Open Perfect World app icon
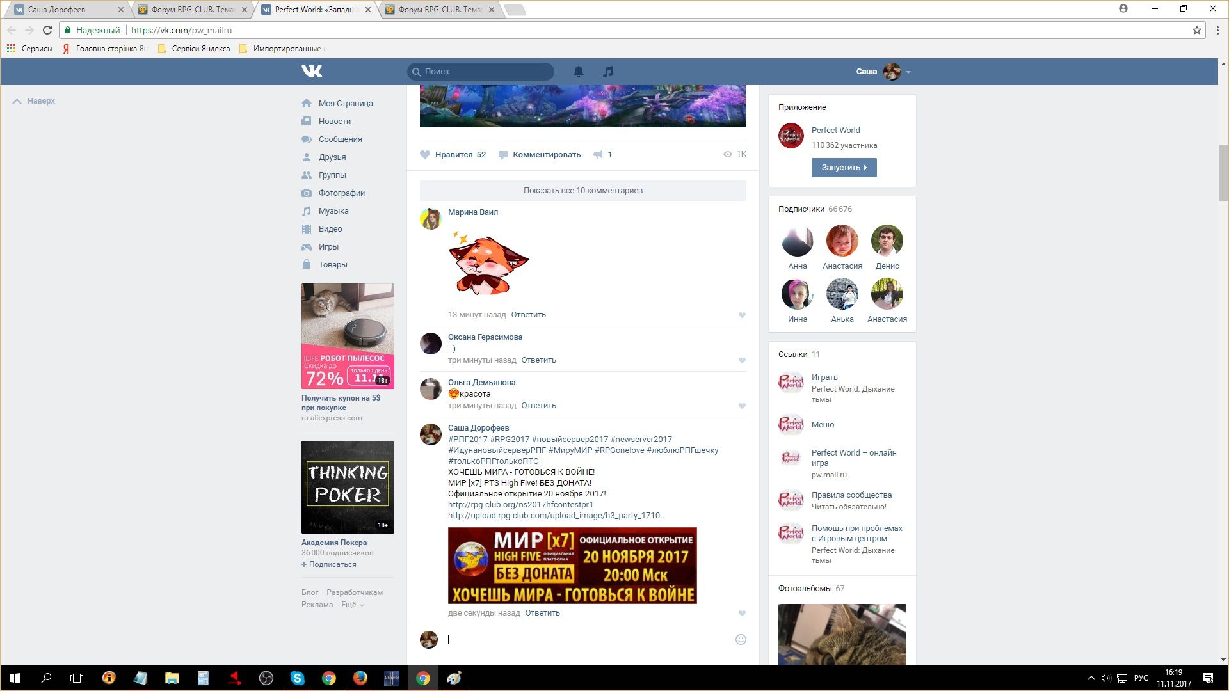1229x691 pixels. (x=791, y=136)
